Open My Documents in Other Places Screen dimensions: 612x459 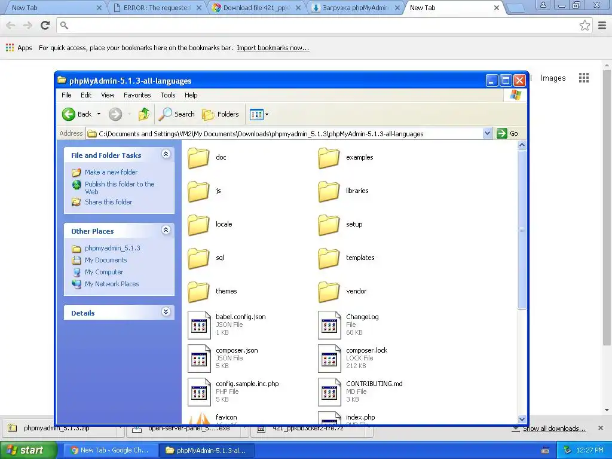106,261
